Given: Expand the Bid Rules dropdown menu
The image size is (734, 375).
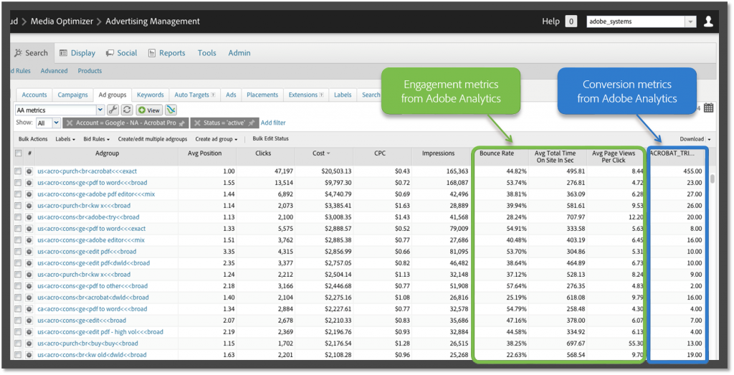Looking at the screenshot, I should coord(97,139).
